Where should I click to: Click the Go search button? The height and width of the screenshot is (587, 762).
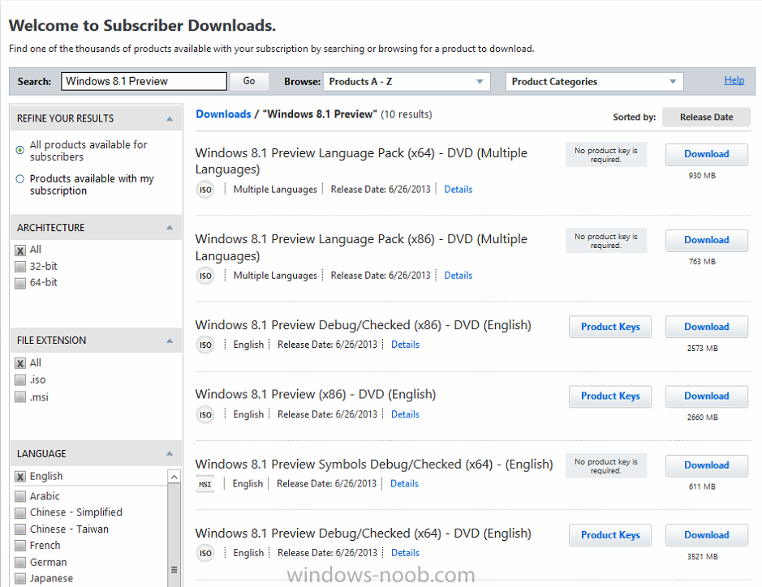249,81
